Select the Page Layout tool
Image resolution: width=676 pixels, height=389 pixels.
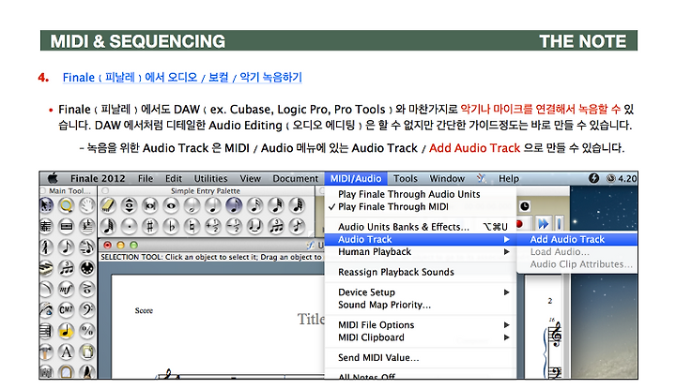87,352
